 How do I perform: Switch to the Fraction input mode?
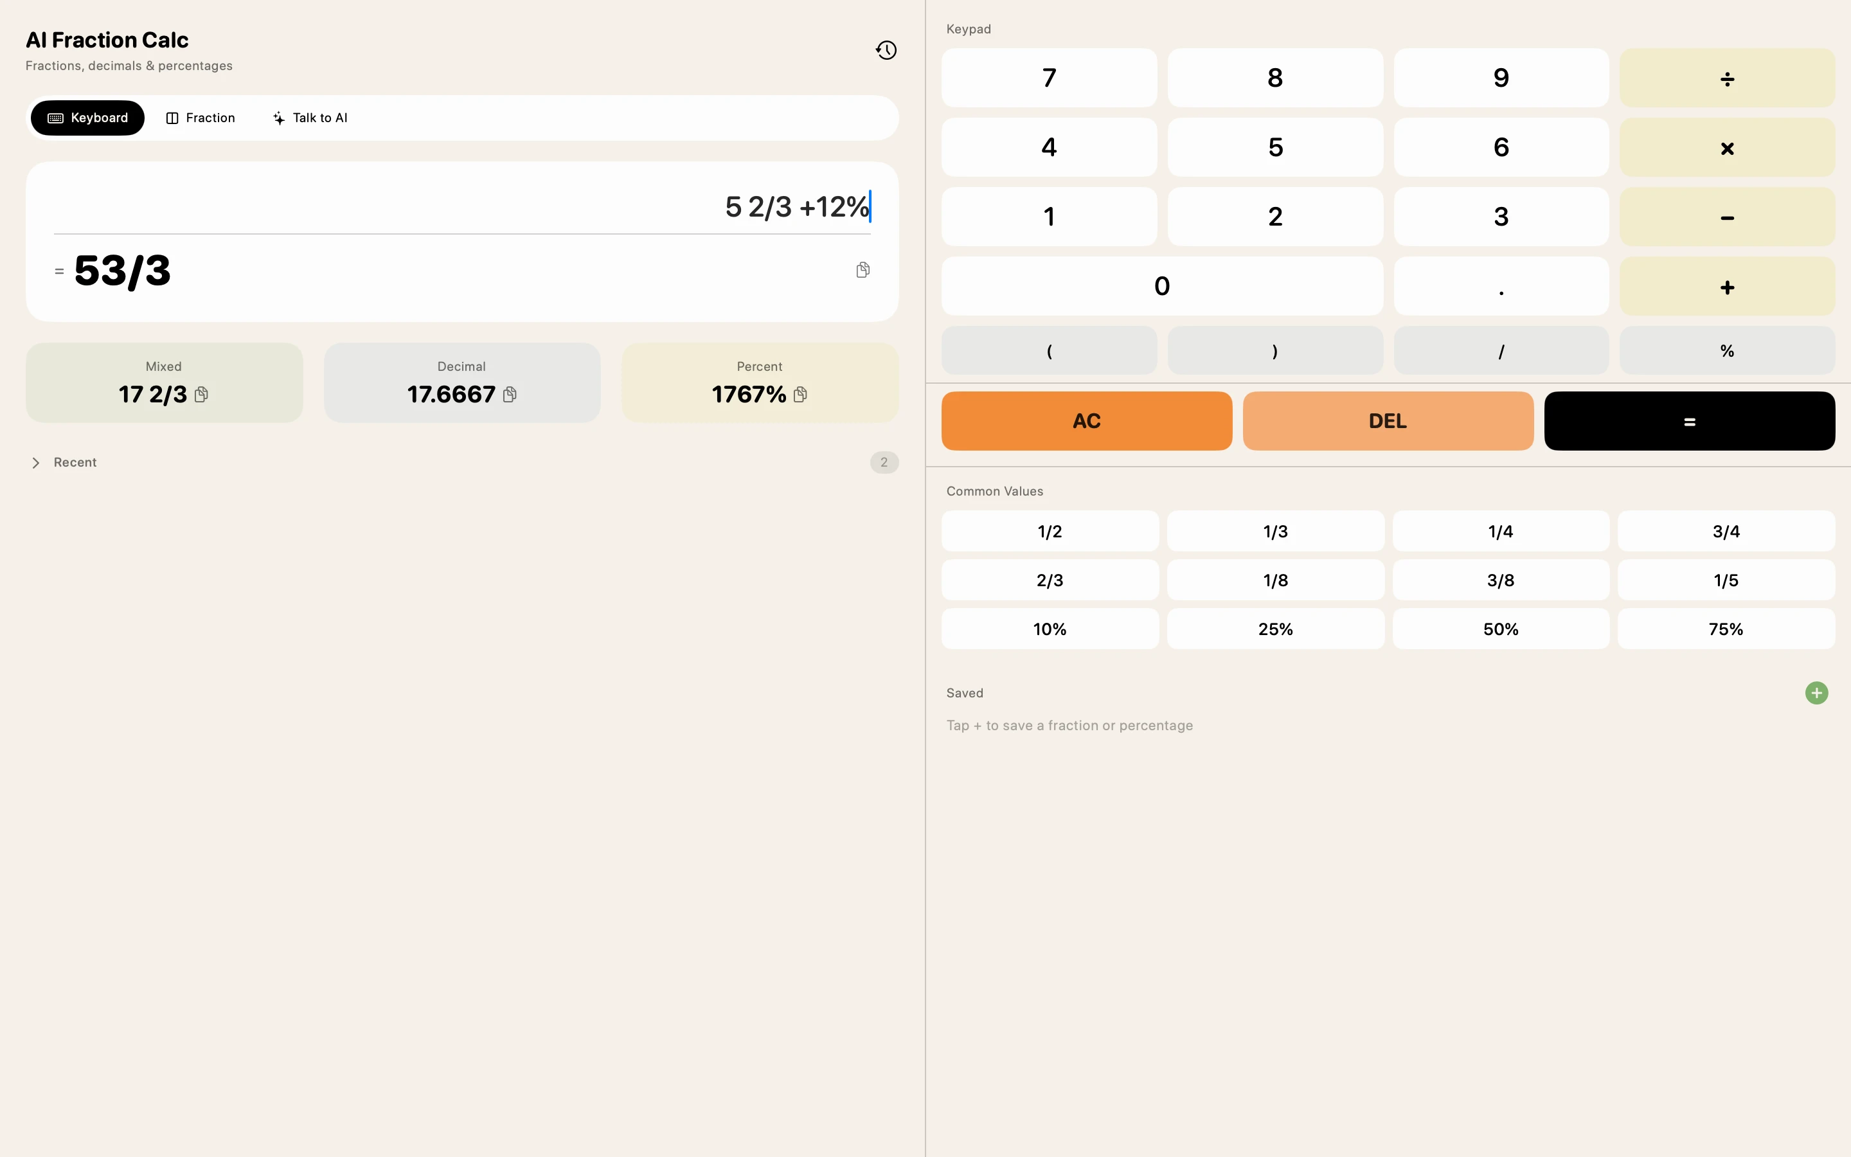tap(201, 117)
